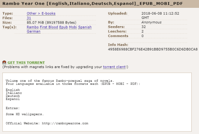The width and height of the screenshot is (199, 134).
Task: Follow the torrent client link
Action: pos(114,67)
